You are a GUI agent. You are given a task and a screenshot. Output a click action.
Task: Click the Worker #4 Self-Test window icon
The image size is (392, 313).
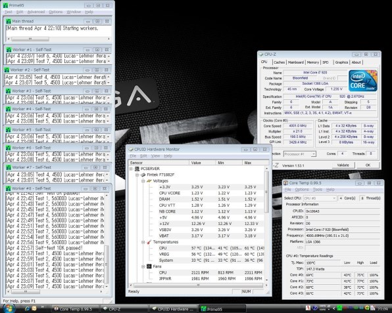(9, 109)
